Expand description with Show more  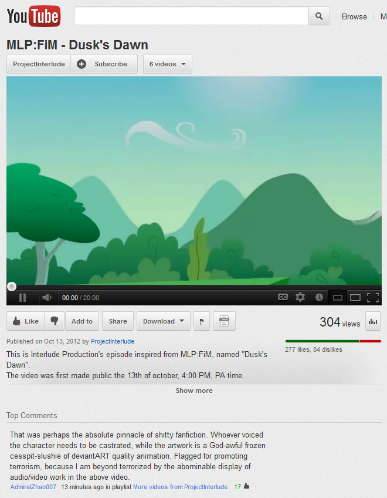(194, 391)
